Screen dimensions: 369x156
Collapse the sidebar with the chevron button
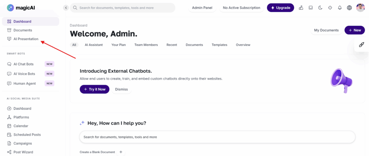pyautogui.click(x=66, y=8)
